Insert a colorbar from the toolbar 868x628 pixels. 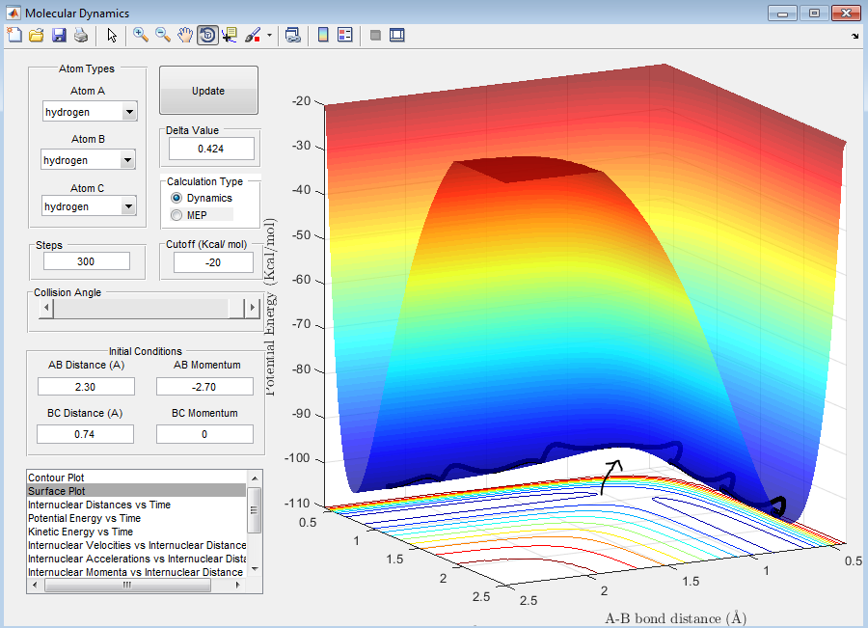(x=323, y=36)
